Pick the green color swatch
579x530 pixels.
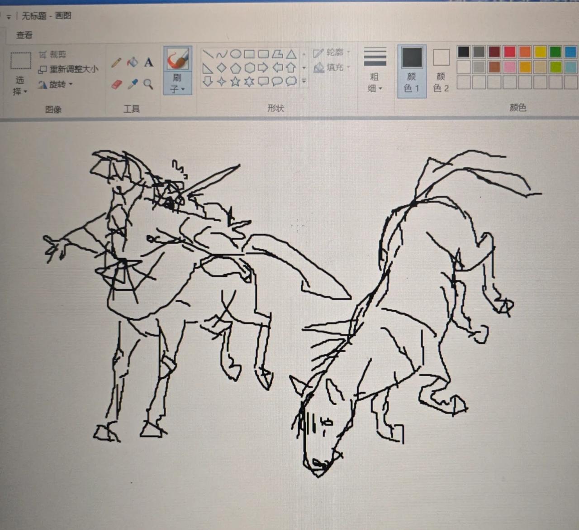click(555, 52)
